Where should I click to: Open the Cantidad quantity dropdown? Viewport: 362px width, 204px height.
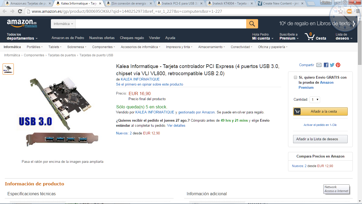[x=315, y=100]
